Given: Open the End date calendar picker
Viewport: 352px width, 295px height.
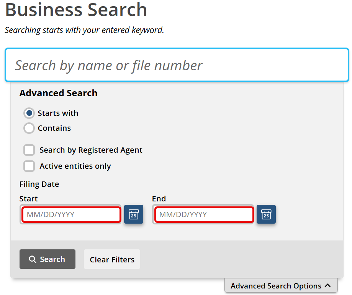Looking at the screenshot, I should pos(266,214).
